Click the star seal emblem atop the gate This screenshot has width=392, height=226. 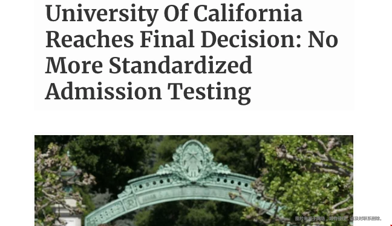tap(193, 161)
